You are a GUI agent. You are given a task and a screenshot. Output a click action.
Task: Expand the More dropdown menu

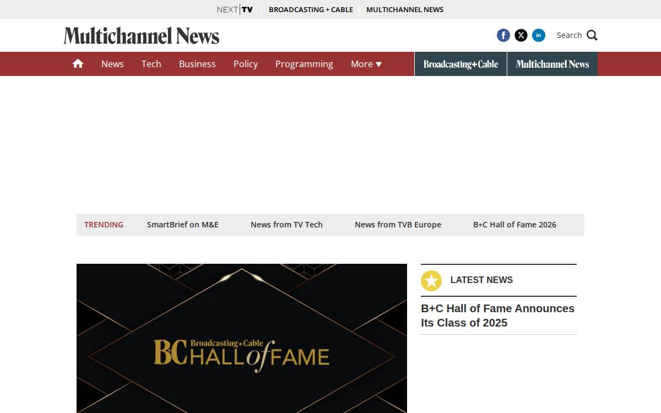click(x=366, y=64)
